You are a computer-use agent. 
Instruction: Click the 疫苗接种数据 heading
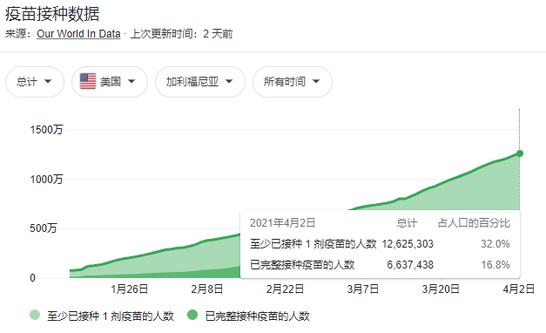click(52, 14)
